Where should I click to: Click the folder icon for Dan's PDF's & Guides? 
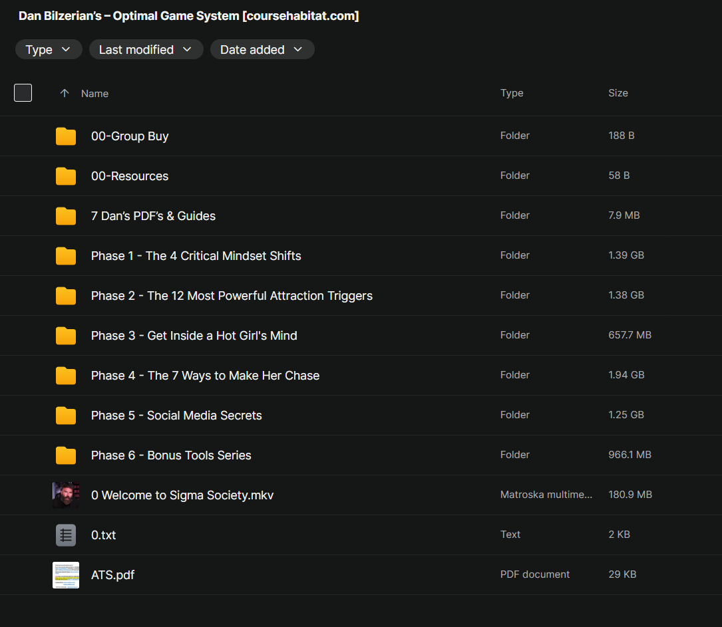point(66,216)
